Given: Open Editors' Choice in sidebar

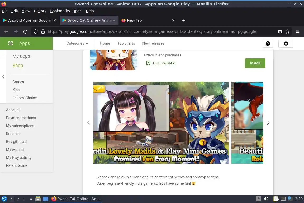Looking at the screenshot, I should (x=25, y=98).
